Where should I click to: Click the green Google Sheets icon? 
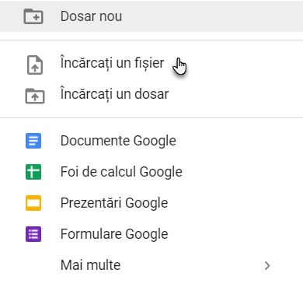[x=33, y=172]
